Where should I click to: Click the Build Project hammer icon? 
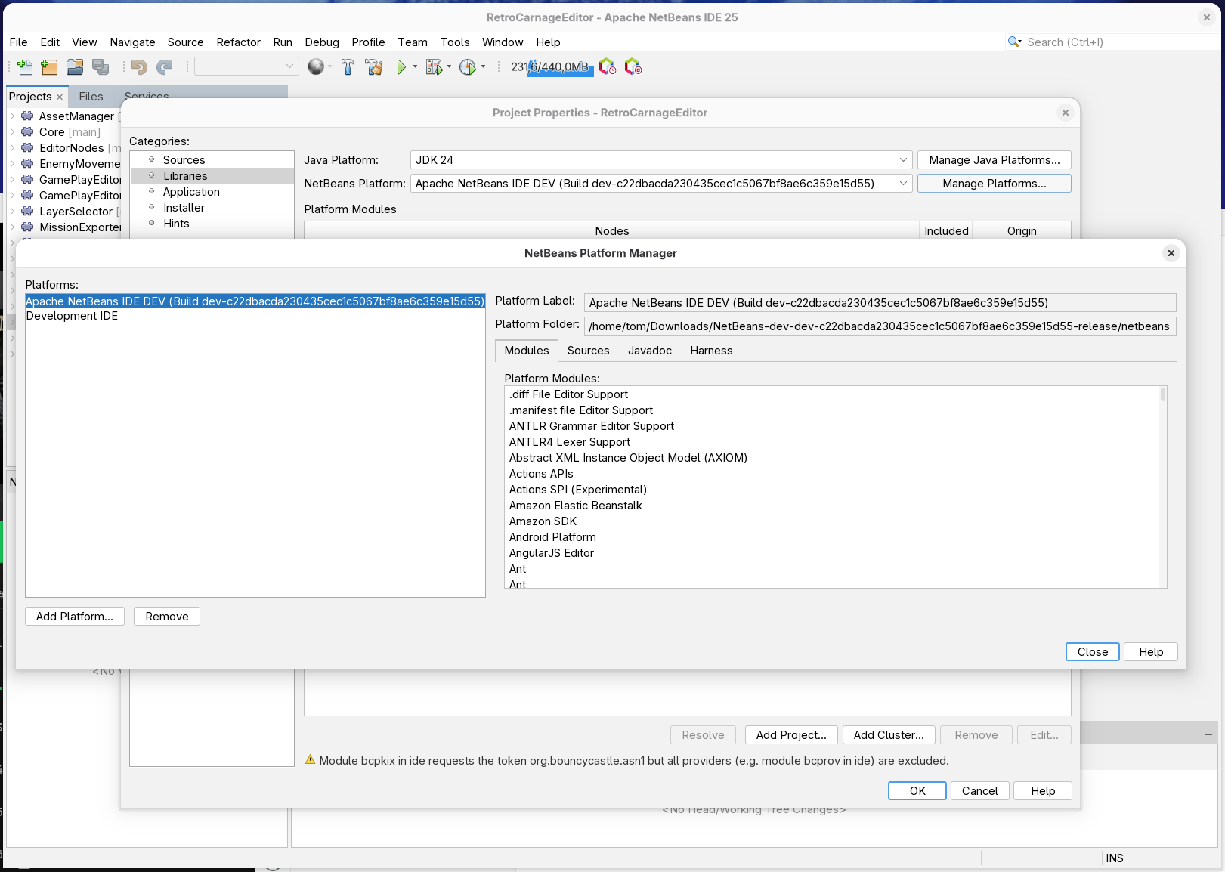[x=348, y=67]
